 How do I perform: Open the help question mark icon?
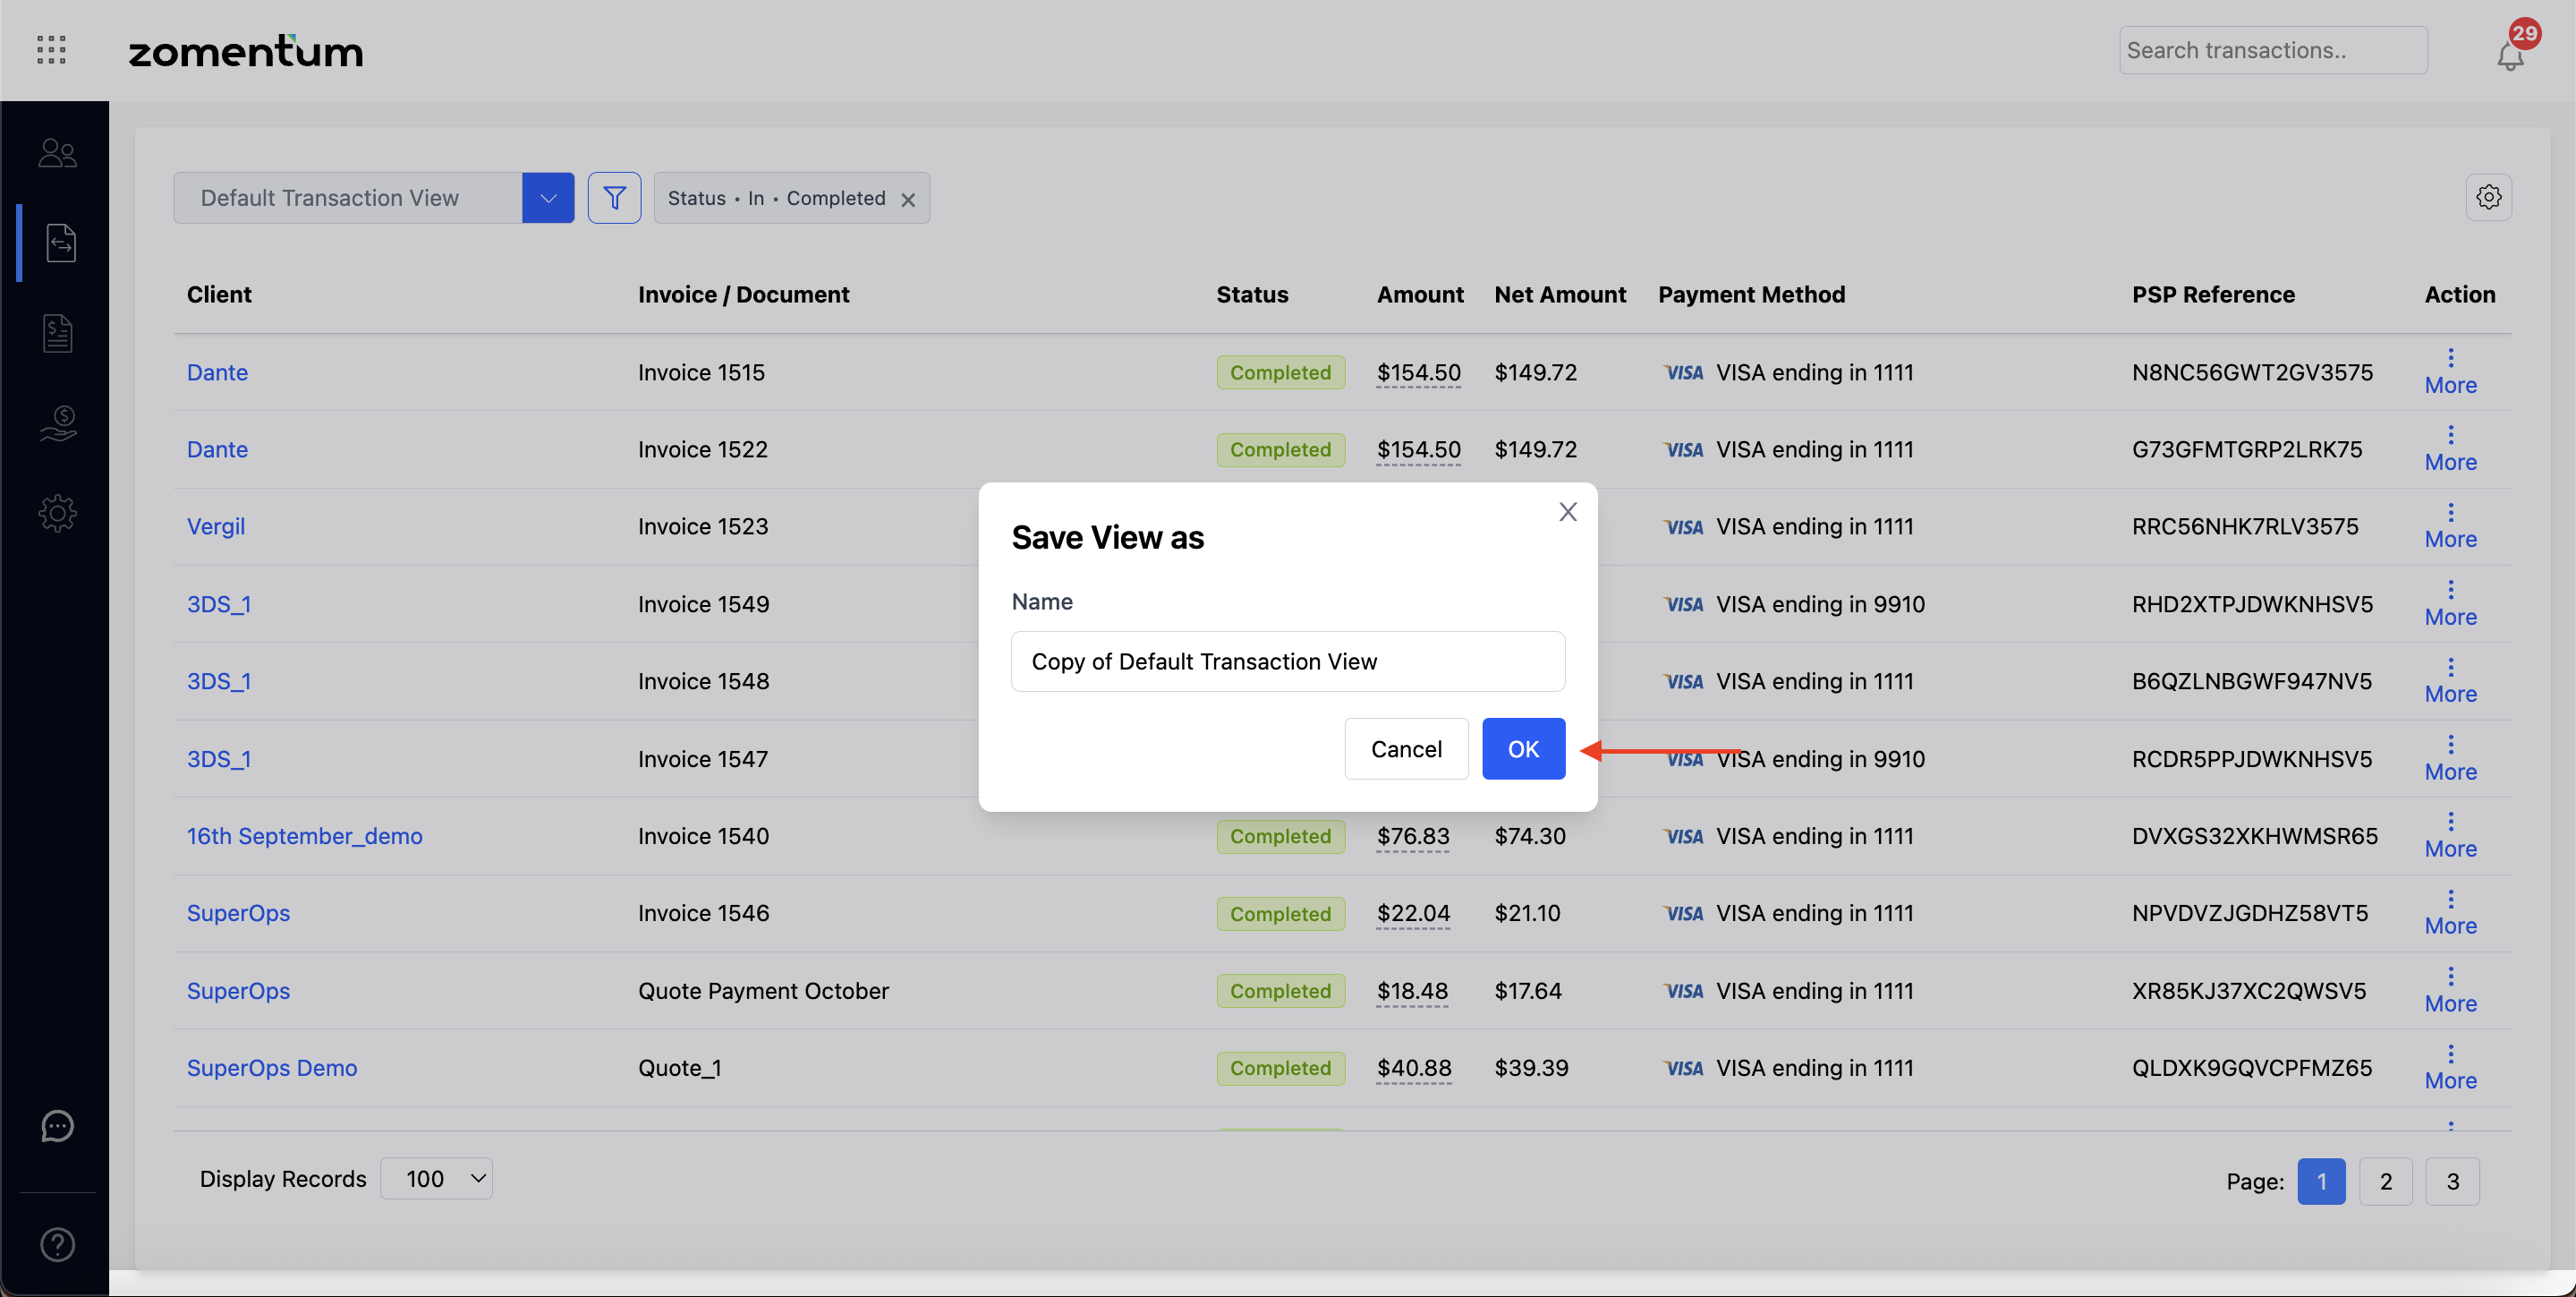pyautogui.click(x=57, y=1244)
